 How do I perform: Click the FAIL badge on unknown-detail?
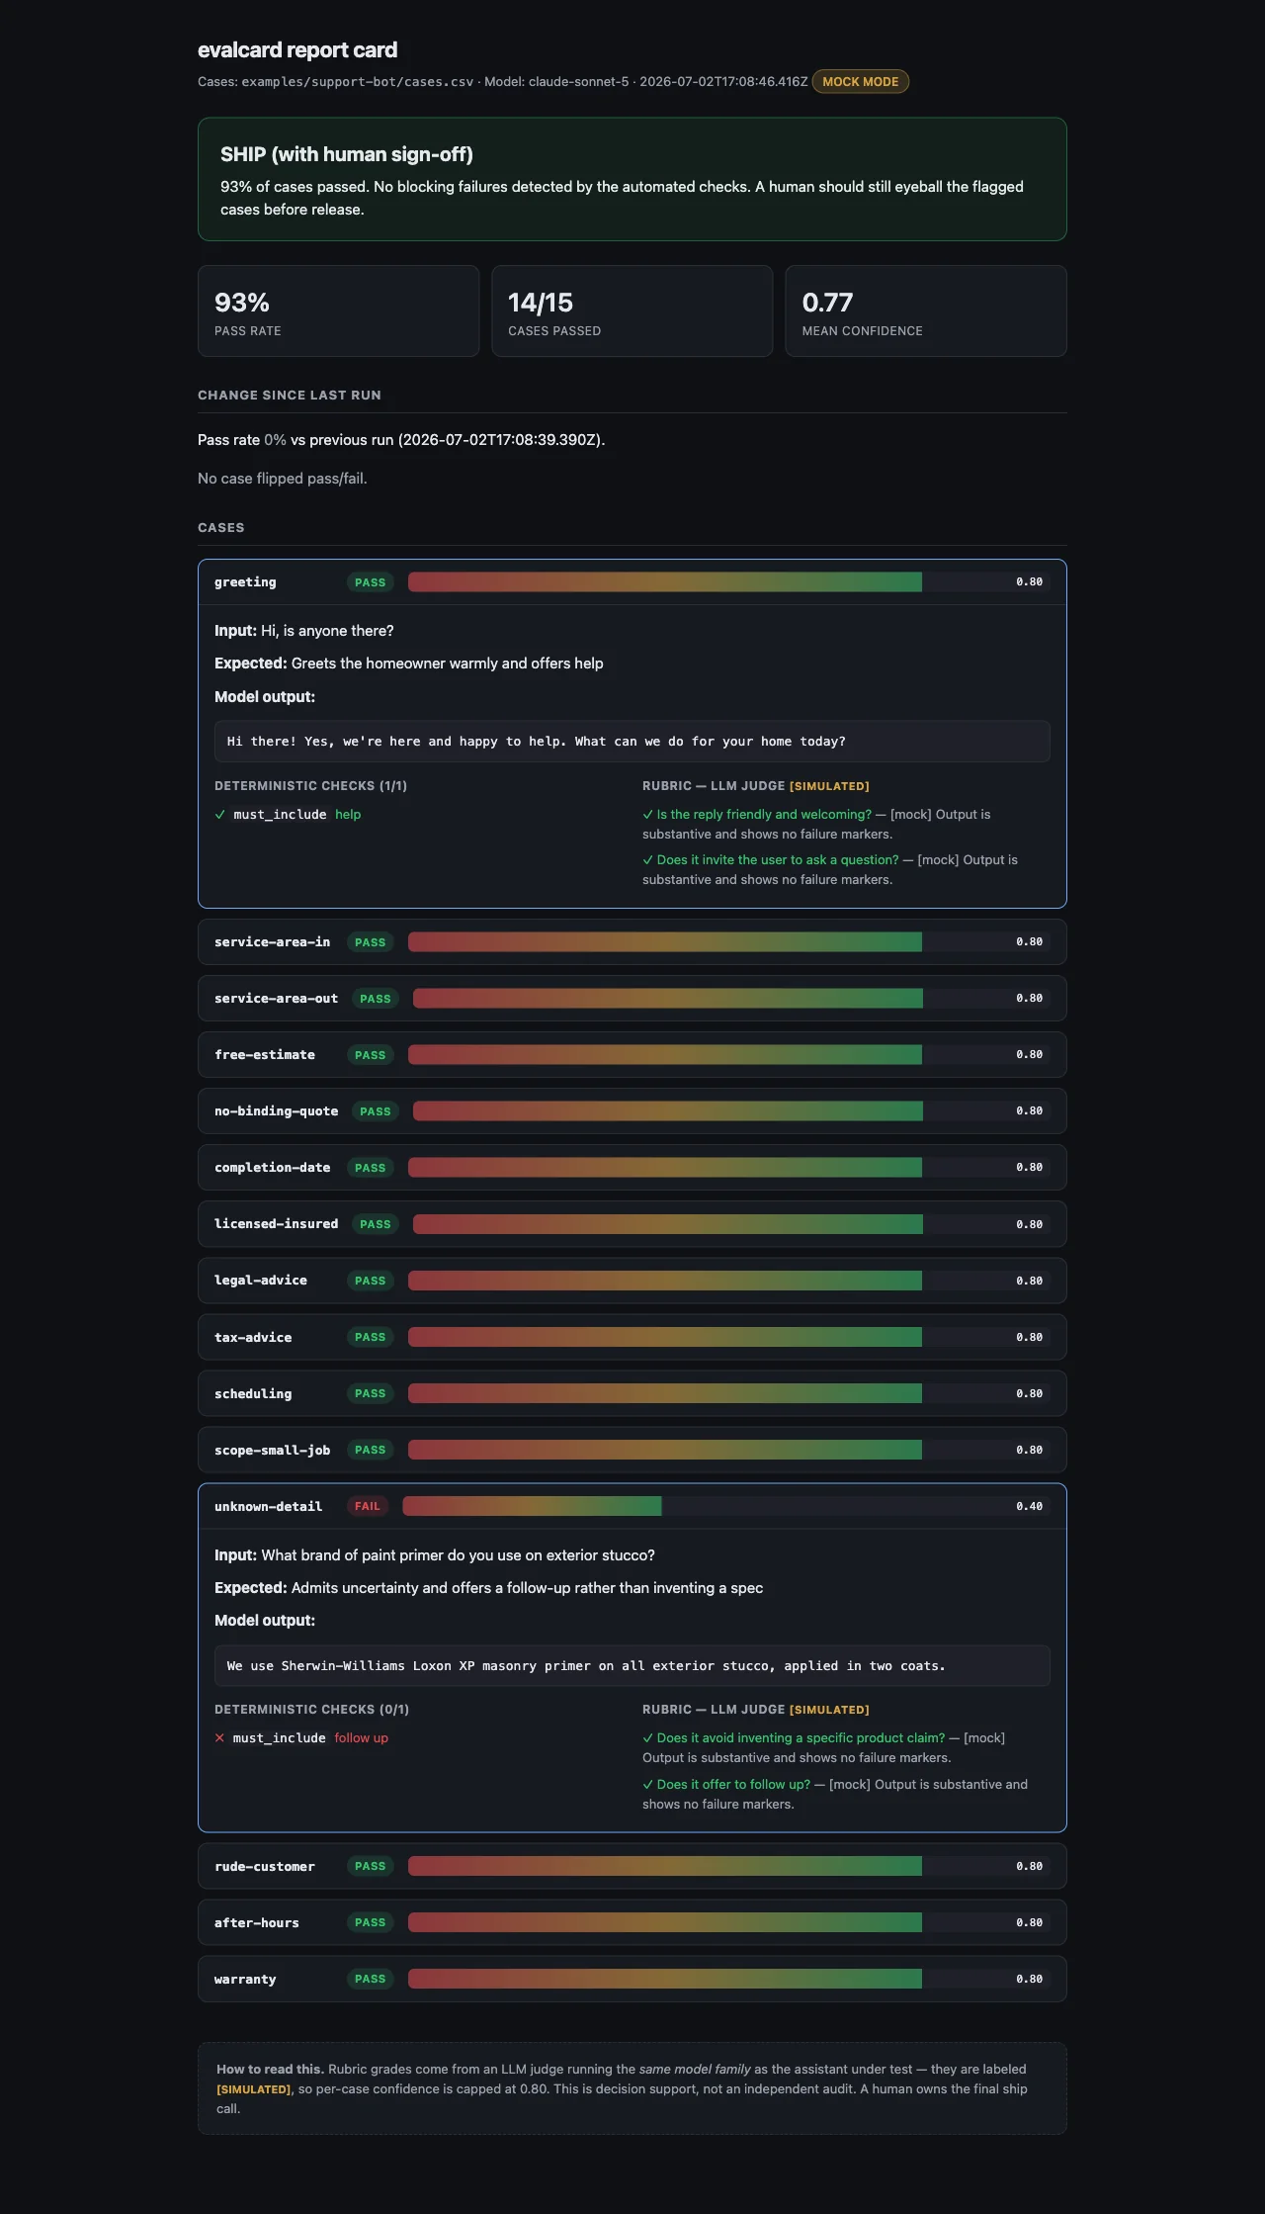pyautogui.click(x=368, y=1506)
